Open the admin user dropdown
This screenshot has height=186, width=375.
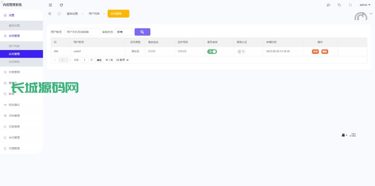coord(365,5)
